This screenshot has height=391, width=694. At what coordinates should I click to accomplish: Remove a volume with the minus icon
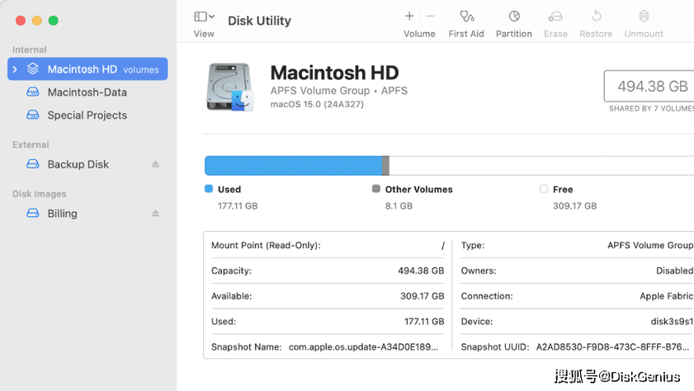pos(430,16)
